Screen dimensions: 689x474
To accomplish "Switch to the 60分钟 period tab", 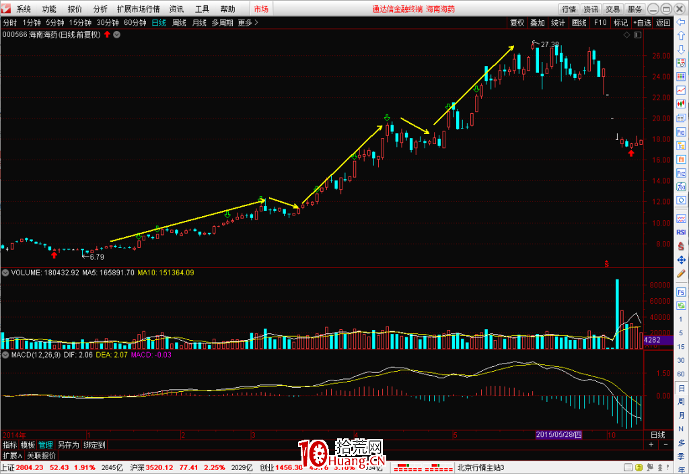I will point(135,22).
